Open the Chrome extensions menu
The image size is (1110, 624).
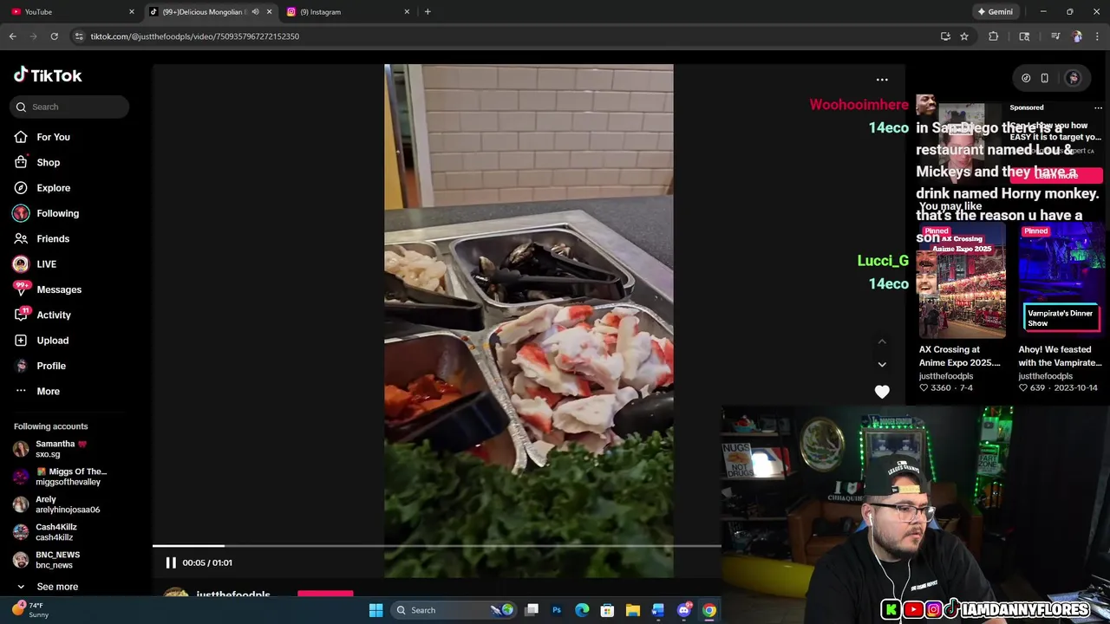[x=994, y=36]
